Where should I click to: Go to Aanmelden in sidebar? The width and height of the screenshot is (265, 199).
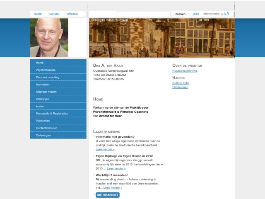[58, 85]
